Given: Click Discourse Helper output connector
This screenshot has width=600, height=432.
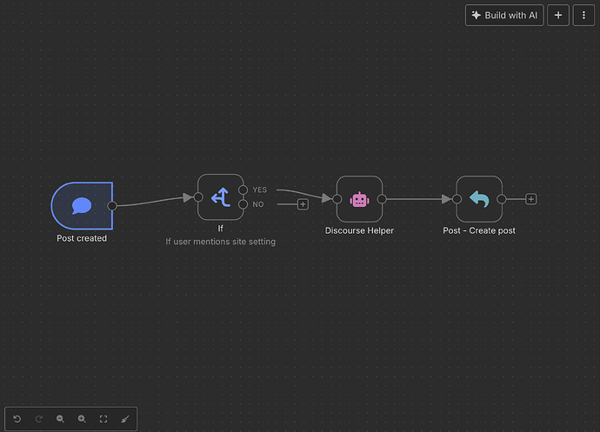Looking at the screenshot, I should (x=382, y=199).
